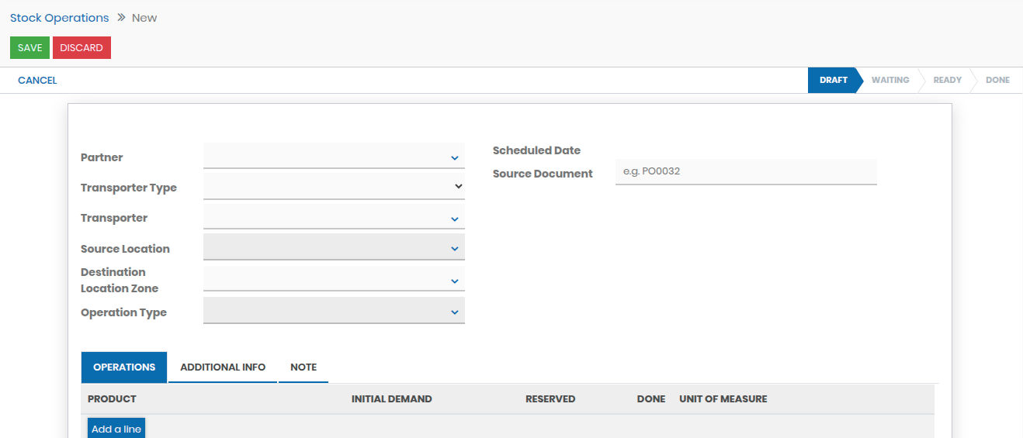Switch to the Note tab

[x=303, y=367]
